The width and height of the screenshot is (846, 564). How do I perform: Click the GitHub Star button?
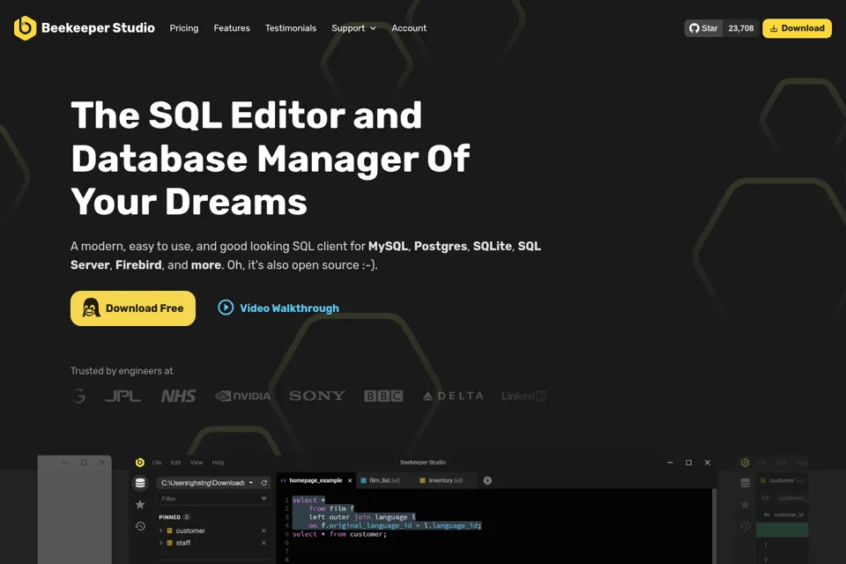point(703,28)
